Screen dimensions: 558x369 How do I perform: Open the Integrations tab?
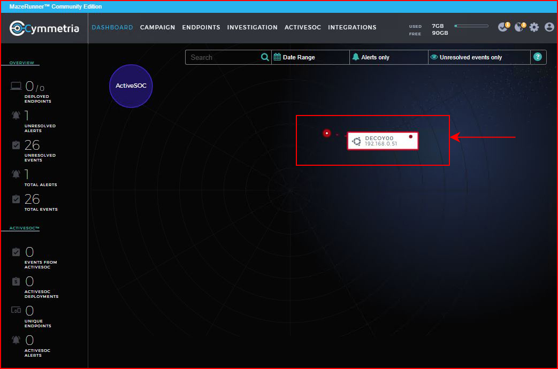(353, 27)
